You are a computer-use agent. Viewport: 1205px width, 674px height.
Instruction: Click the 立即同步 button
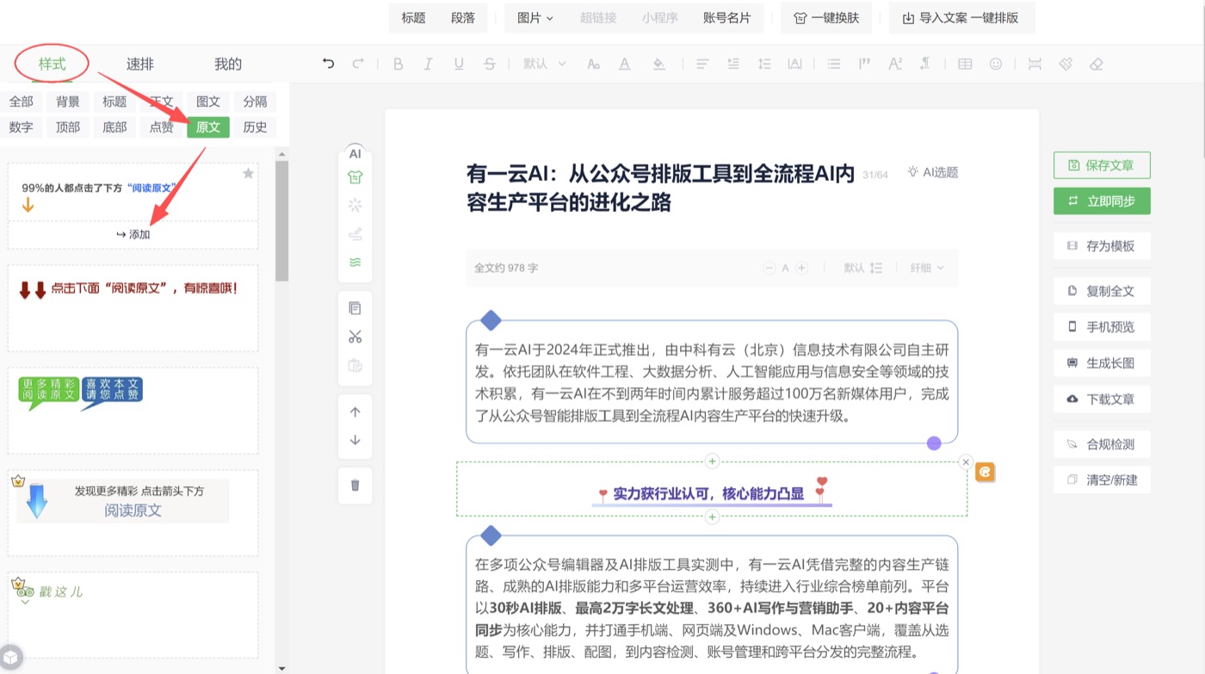tap(1102, 201)
